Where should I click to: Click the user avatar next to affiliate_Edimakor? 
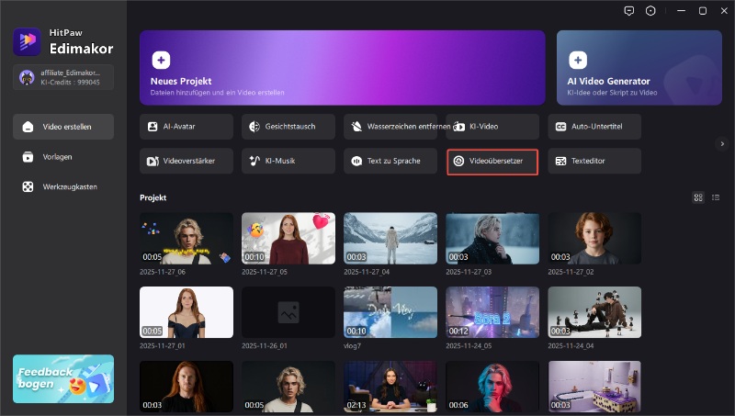coord(28,77)
